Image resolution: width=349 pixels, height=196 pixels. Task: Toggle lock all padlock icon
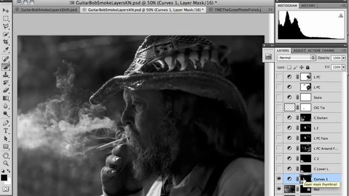[308, 68]
